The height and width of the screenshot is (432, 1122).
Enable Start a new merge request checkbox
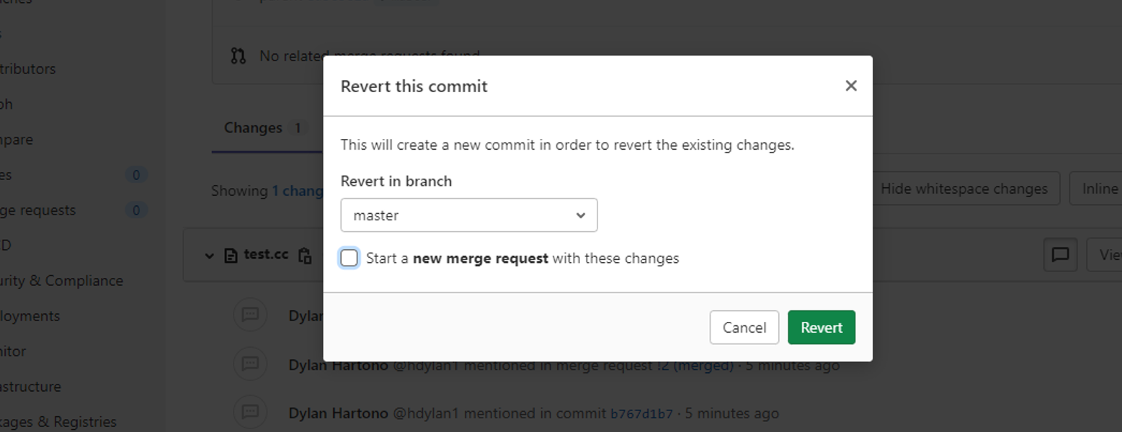point(349,258)
